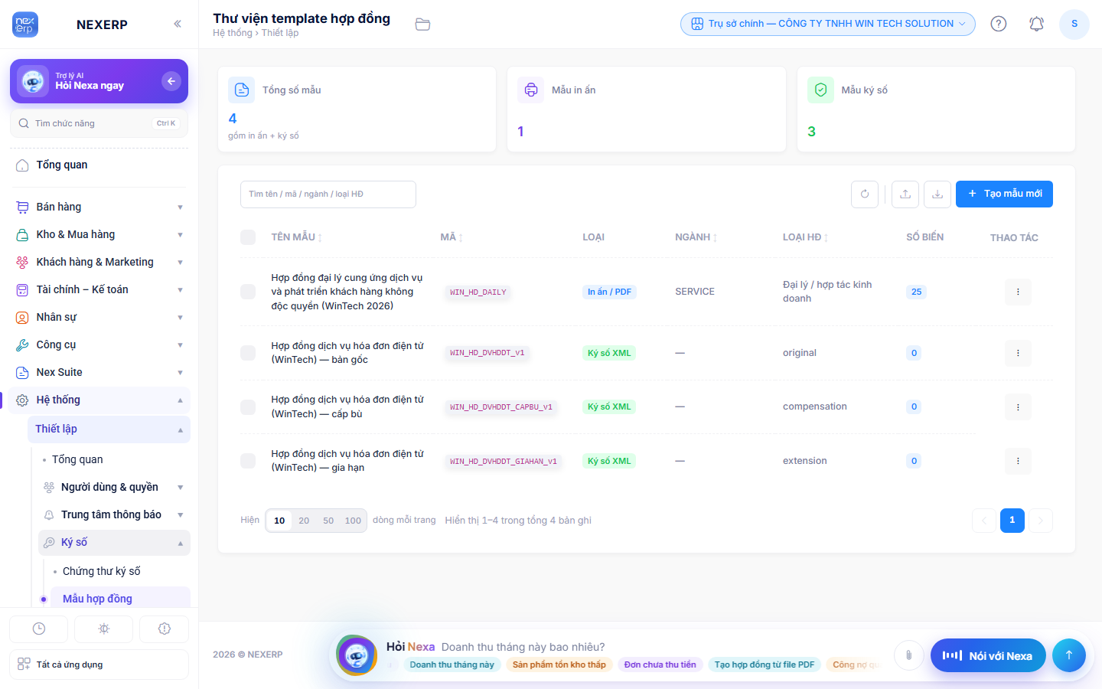Open row actions for WIN_HD_DVHDDT_GIAHAN_v1

tap(1018, 461)
